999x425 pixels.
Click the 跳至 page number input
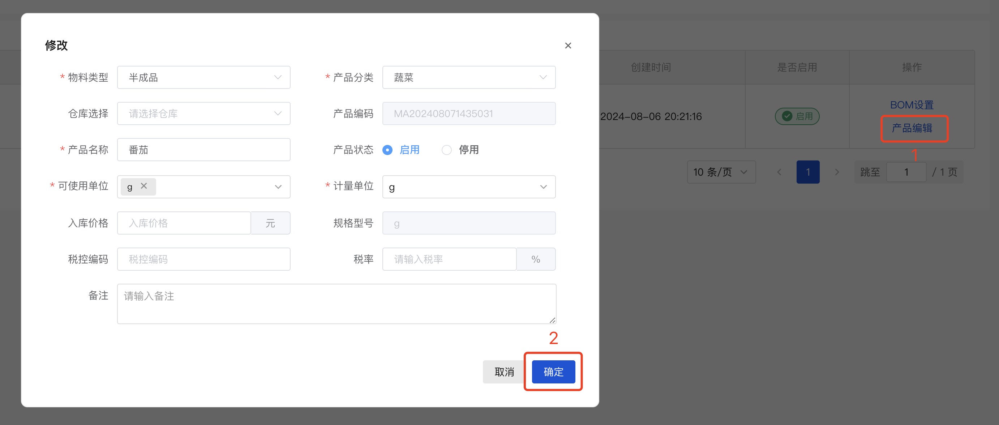point(906,172)
